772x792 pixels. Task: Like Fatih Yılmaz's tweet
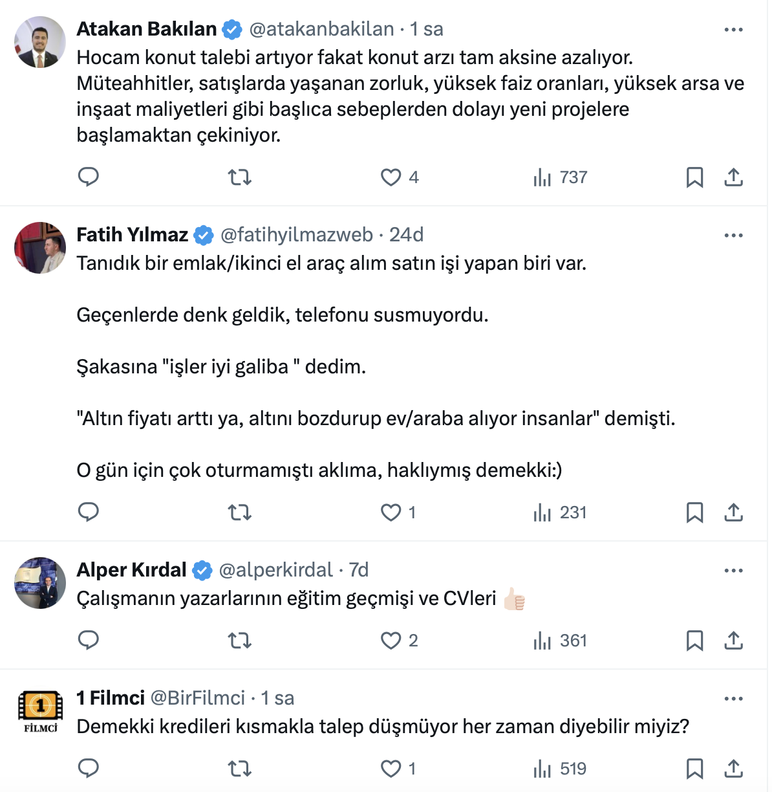[x=391, y=512]
